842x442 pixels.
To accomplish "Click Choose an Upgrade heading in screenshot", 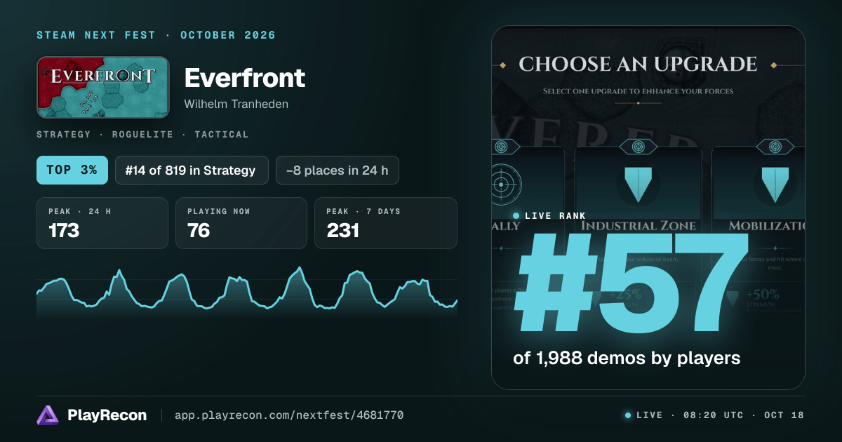I will tap(638, 65).
